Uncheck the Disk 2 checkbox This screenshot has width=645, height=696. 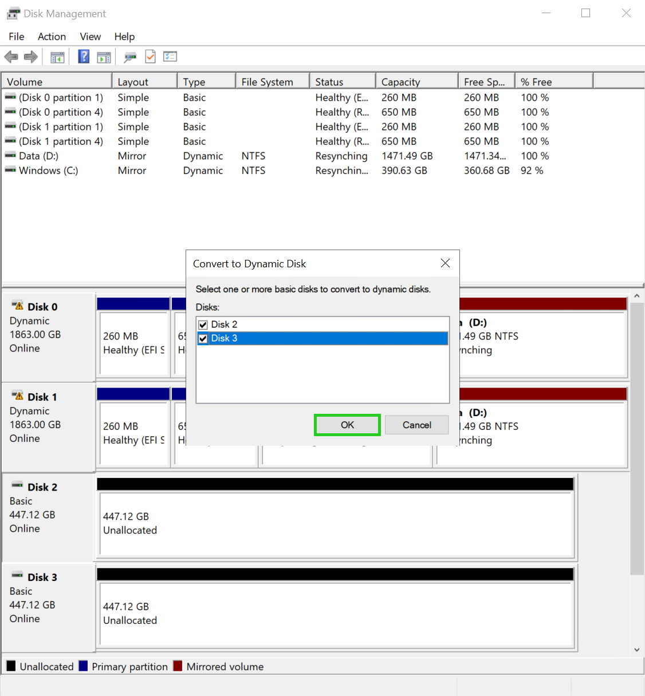203,324
